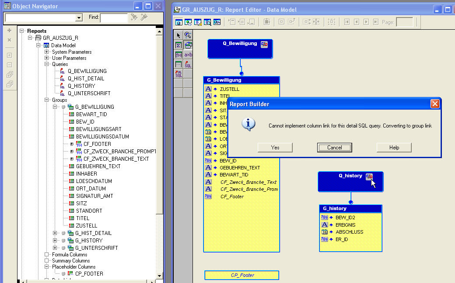Close the Report Builder dialog
Screen dimensions: 455x283
click(435, 104)
